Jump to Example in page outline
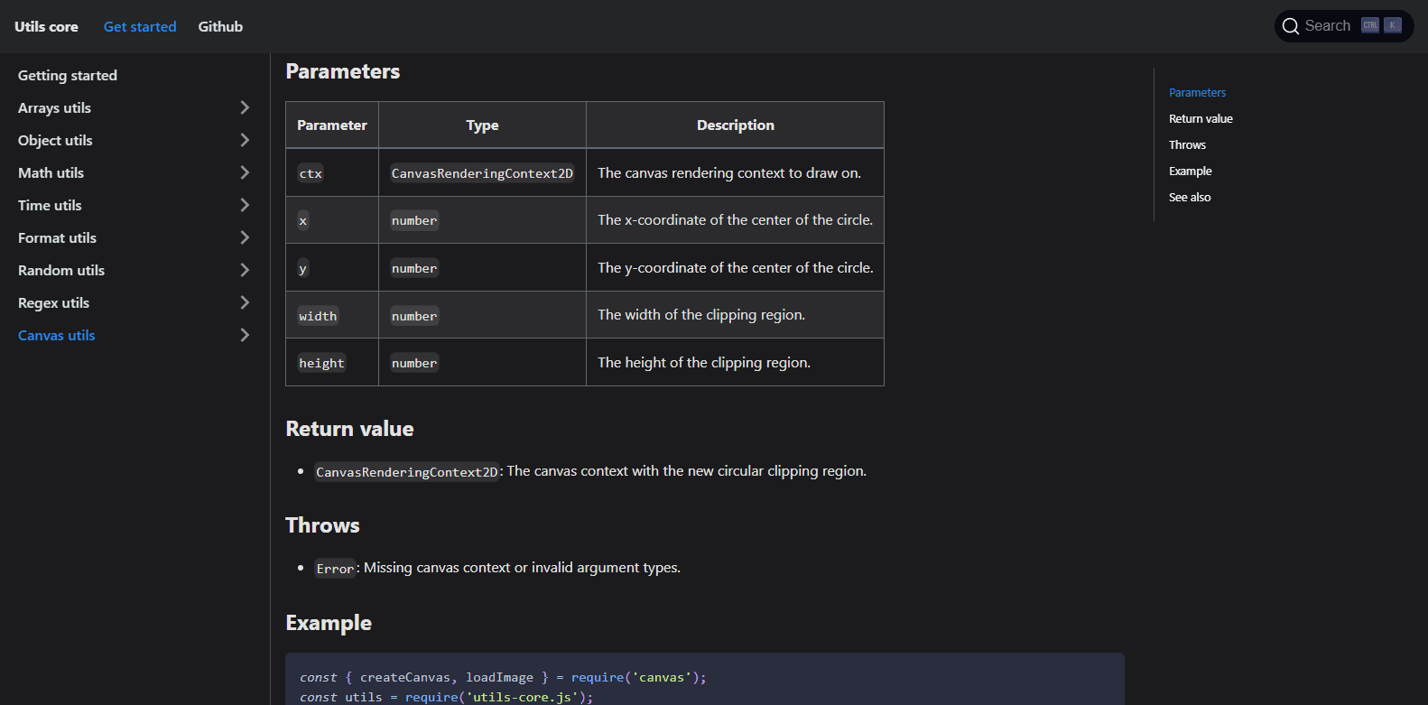This screenshot has width=1428, height=705. coord(1190,172)
